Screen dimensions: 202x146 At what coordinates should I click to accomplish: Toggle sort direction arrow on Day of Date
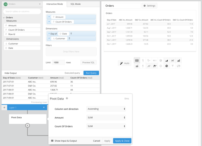71,34
